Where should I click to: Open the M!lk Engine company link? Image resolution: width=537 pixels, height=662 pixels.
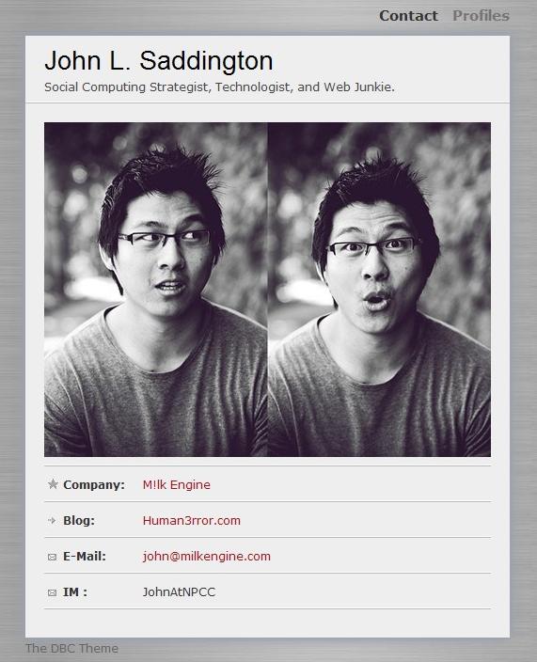tap(177, 484)
